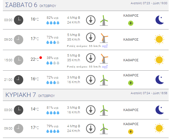Click the sun icon for Saturday 15:00
171x140 pixels.
point(159,60)
